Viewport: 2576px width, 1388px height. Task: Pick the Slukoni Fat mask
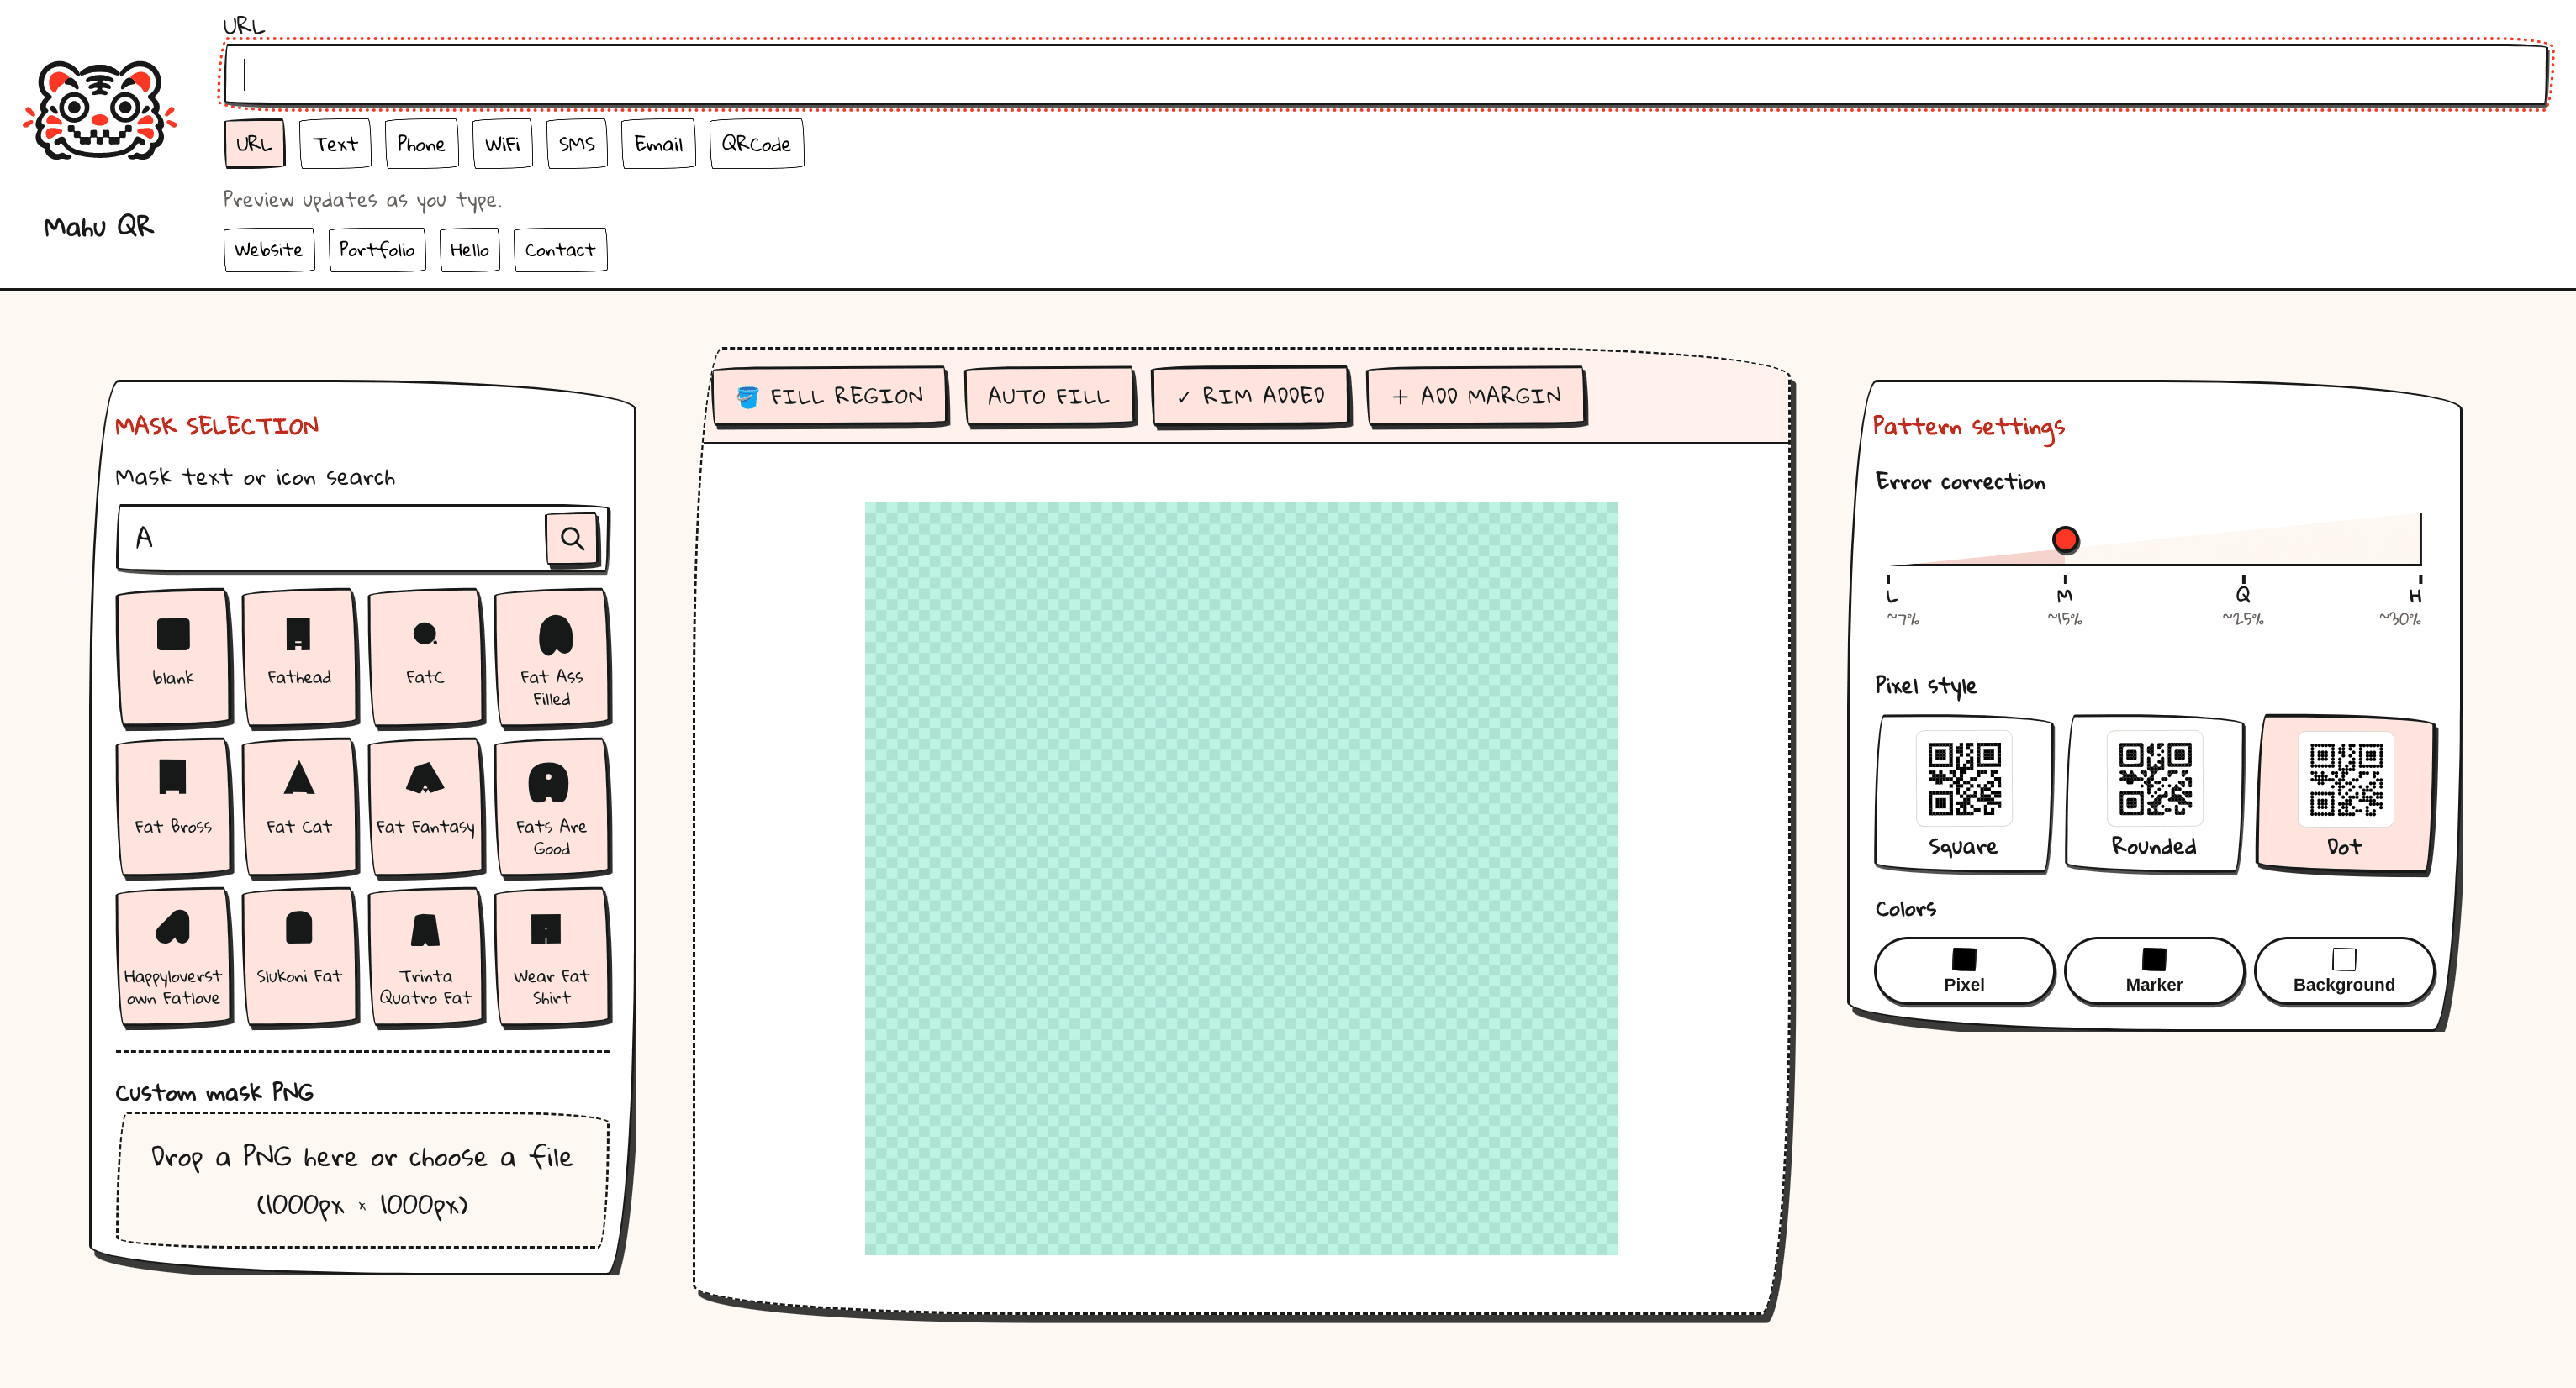[x=299, y=955]
